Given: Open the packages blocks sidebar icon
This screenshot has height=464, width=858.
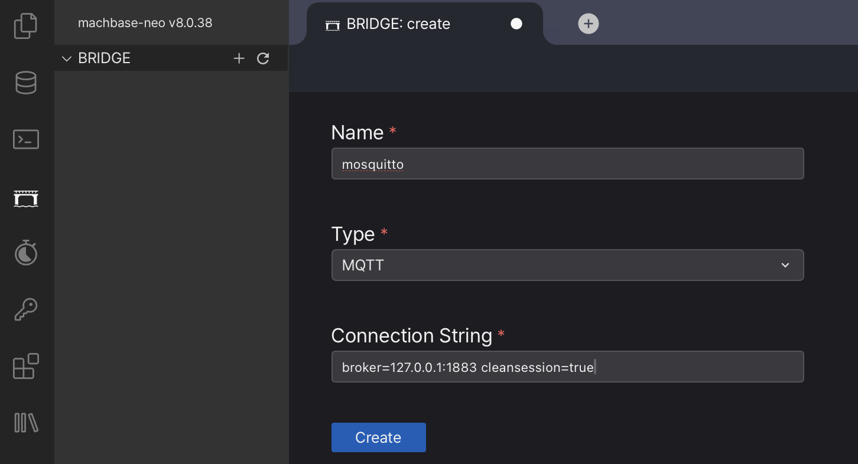Looking at the screenshot, I should (26, 366).
